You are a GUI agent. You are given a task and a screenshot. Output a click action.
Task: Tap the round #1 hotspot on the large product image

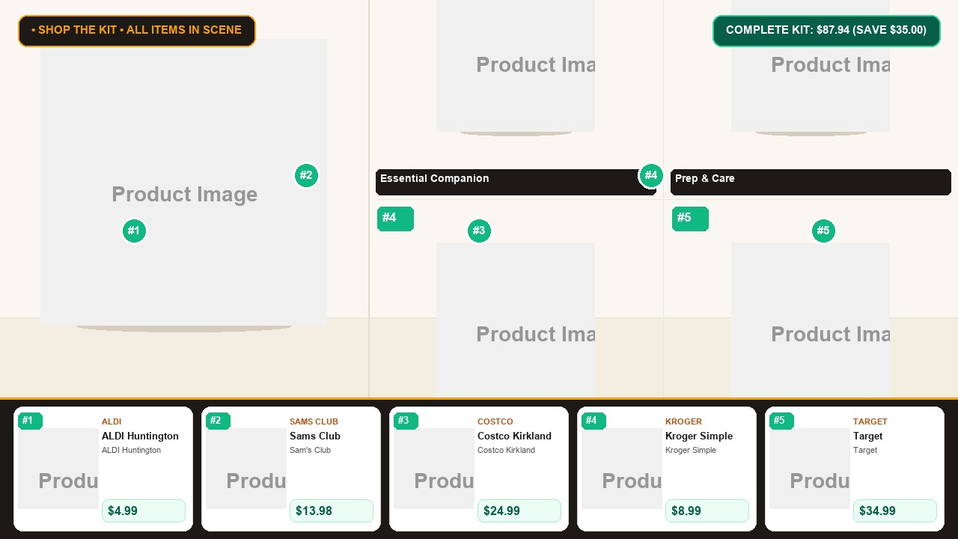134,231
